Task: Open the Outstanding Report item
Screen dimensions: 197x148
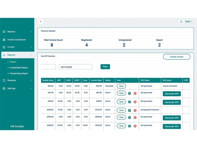Action: (x=19, y=73)
